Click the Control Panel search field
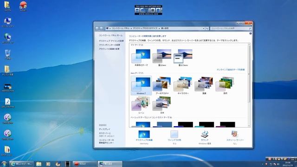 tap(231, 28)
